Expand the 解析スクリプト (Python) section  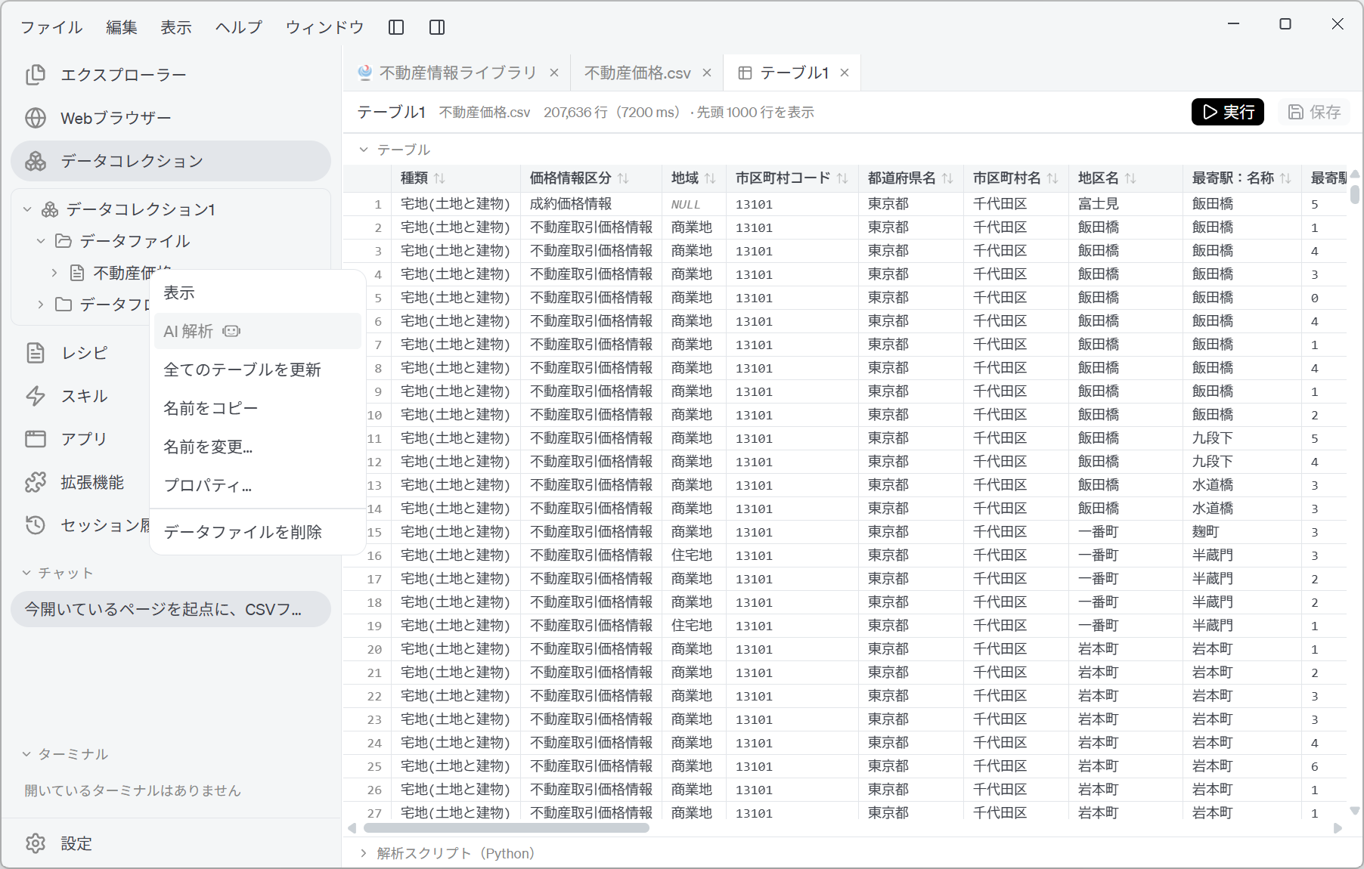[x=364, y=853]
